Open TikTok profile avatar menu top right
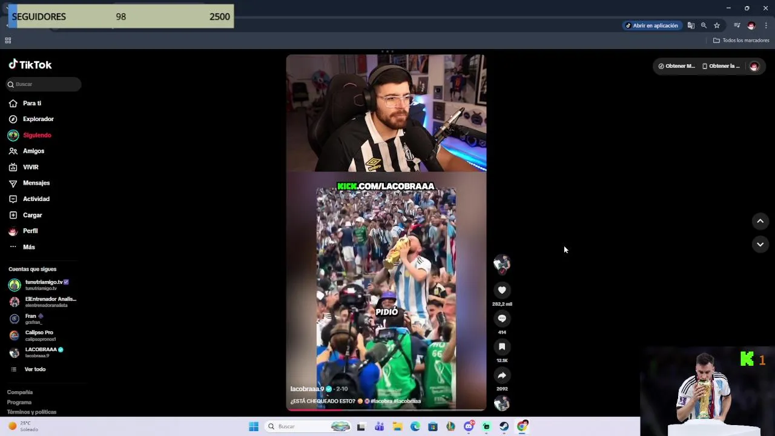This screenshot has width=775, height=436. coord(754,66)
